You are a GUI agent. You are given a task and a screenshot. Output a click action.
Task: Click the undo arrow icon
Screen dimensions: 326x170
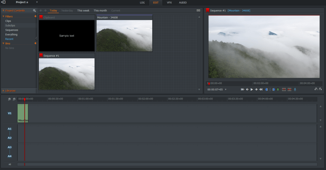click(316, 89)
